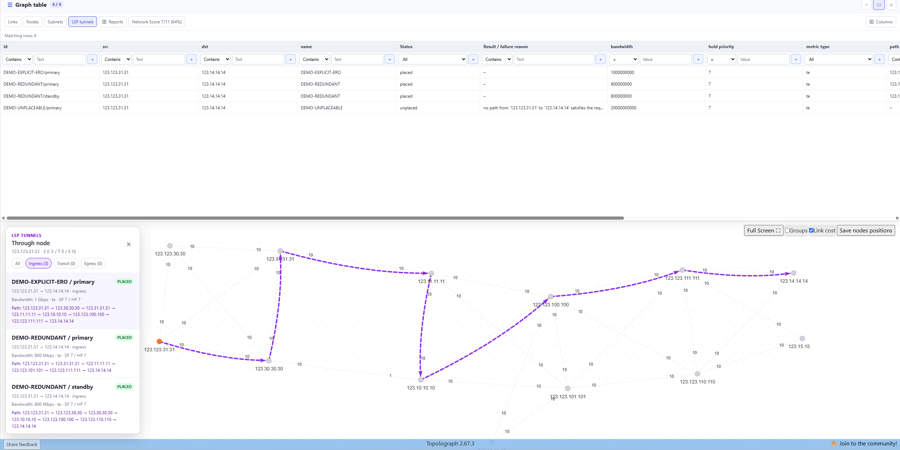Viewport: 900px width, 450px height.
Task: Select the orange node 123.123.31.31
Action: coord(160,341)
